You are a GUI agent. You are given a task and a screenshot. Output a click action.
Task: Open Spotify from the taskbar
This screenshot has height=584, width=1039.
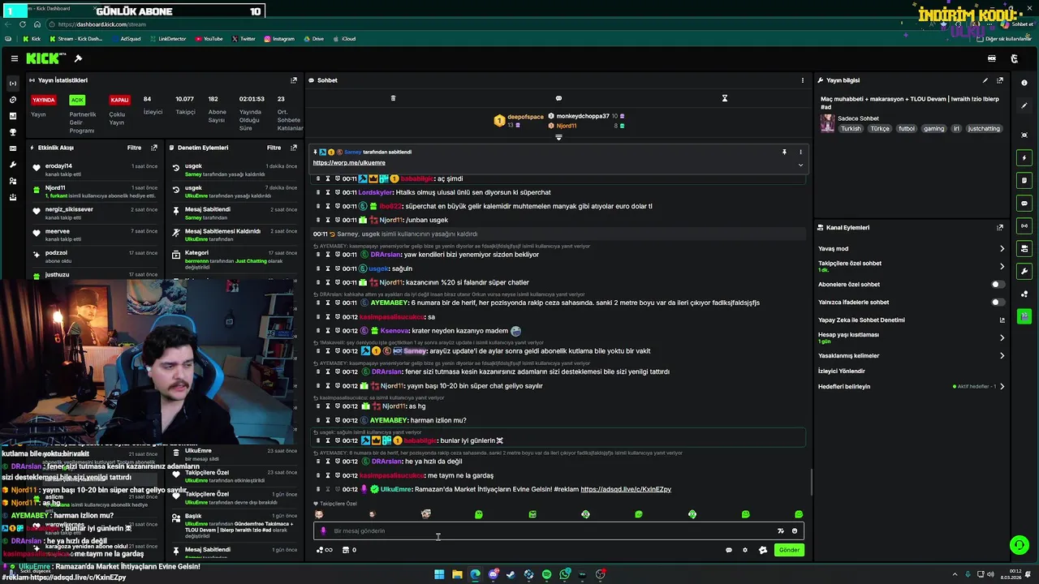point(546,574)
